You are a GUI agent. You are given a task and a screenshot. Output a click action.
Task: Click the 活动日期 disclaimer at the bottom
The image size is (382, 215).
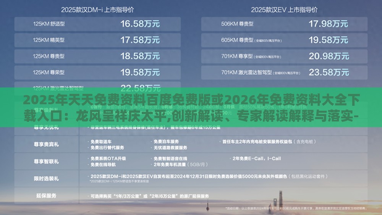296,209
